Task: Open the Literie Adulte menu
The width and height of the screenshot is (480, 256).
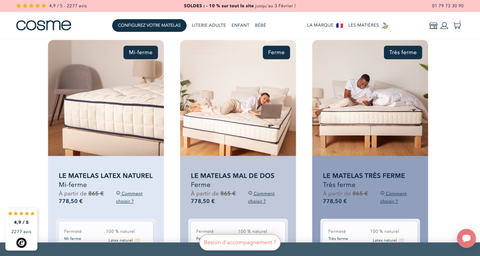Action: tap(209, 25)
